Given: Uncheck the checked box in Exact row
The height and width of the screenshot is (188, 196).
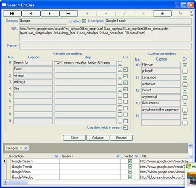Looking at the screenshot, I should 125,69.
